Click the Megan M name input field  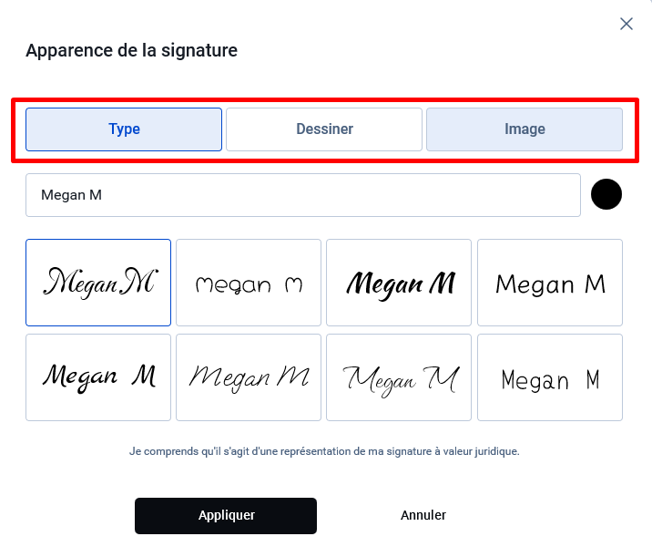(x=303, y=195)
